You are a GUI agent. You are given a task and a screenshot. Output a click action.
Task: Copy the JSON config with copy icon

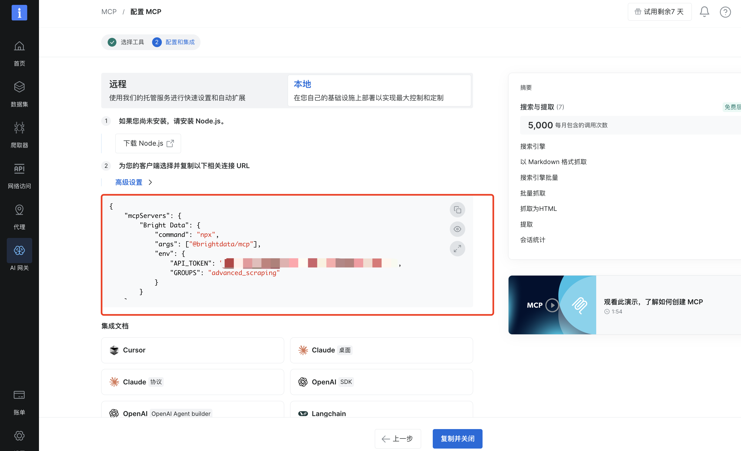(x=457, y=210)
